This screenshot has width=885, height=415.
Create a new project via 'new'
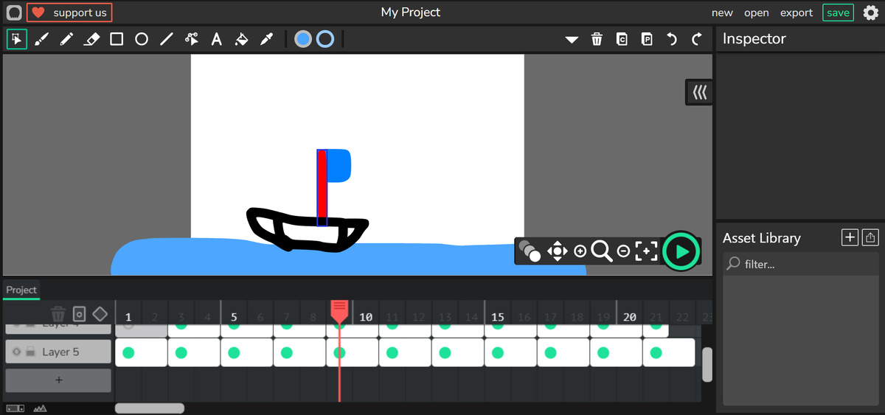[722, 13]
